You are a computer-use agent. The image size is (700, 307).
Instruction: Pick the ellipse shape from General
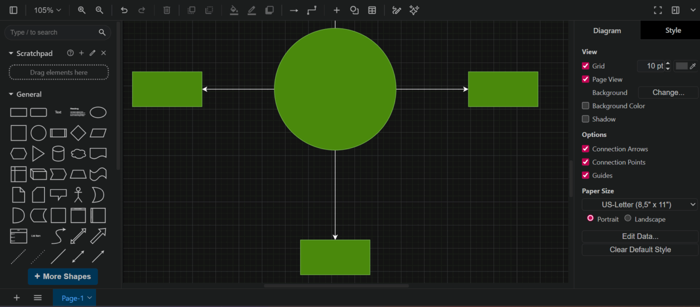[98, 112]
